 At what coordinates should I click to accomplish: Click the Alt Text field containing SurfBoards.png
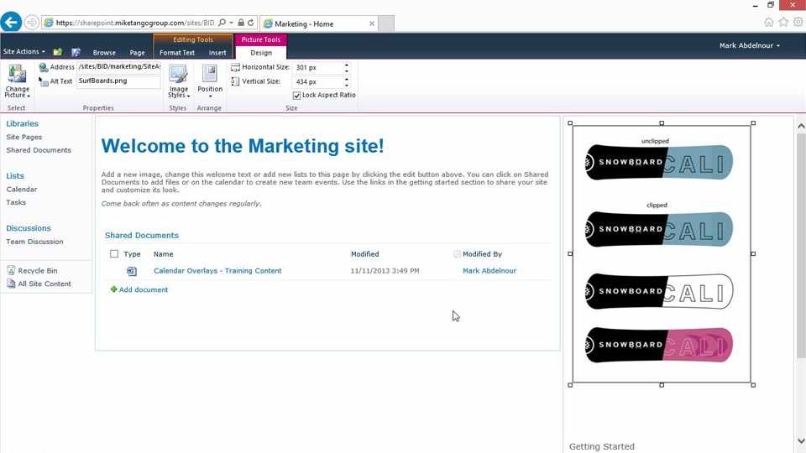pos(118,81)
